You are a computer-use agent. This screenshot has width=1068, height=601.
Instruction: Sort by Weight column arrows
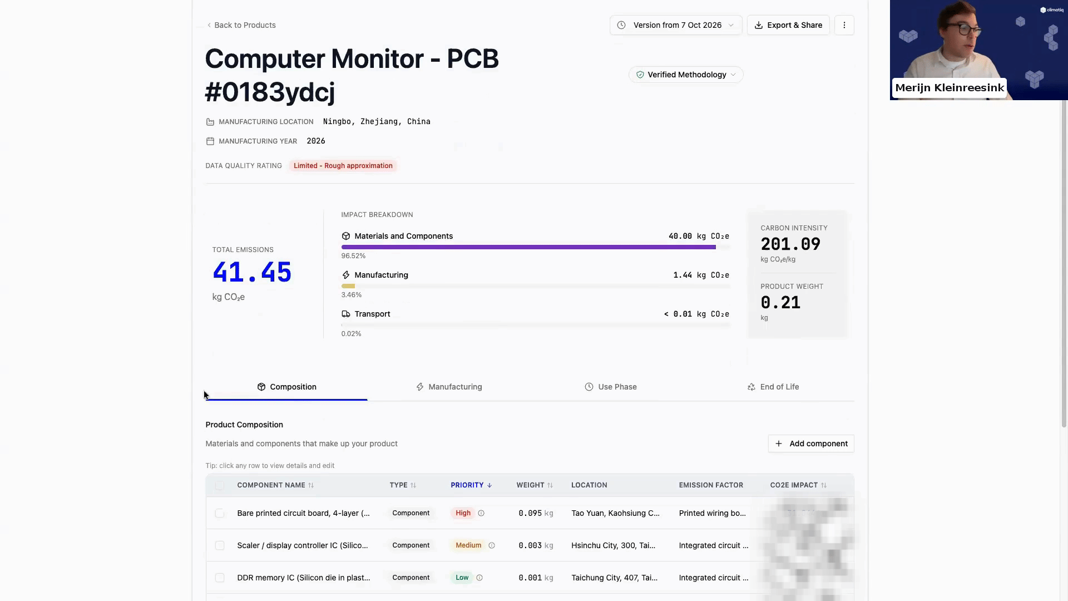point(550,485)
